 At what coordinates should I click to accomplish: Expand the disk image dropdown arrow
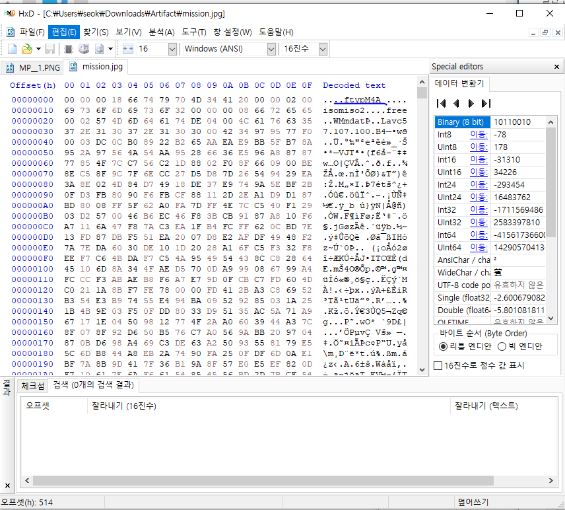(110, 49)
